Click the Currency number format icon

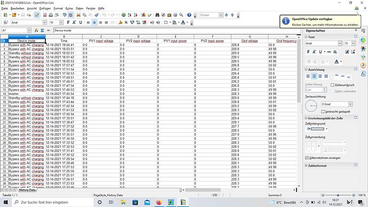pyautogui.click(x=120, y=22)
